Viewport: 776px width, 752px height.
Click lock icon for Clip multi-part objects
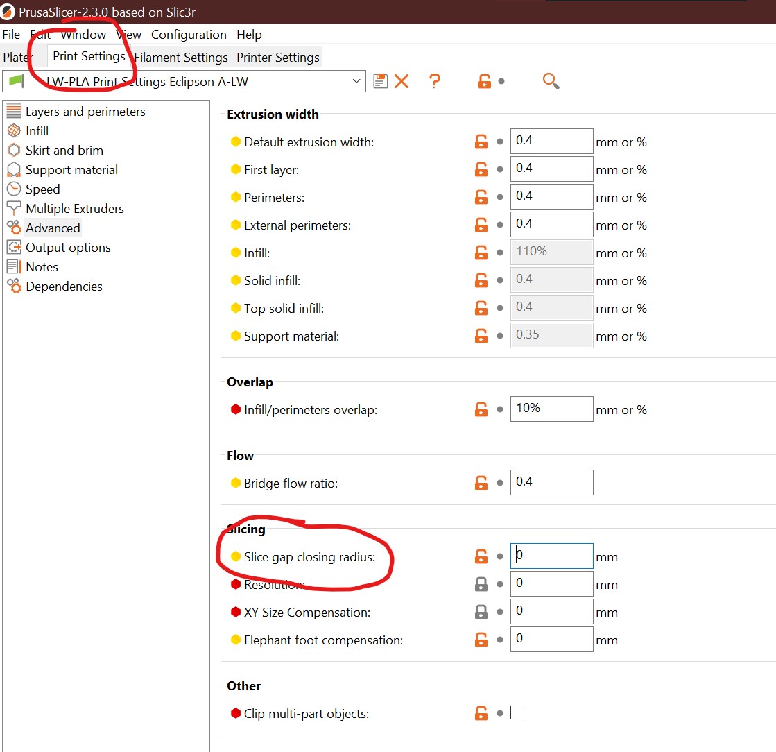tap(481, 713)
